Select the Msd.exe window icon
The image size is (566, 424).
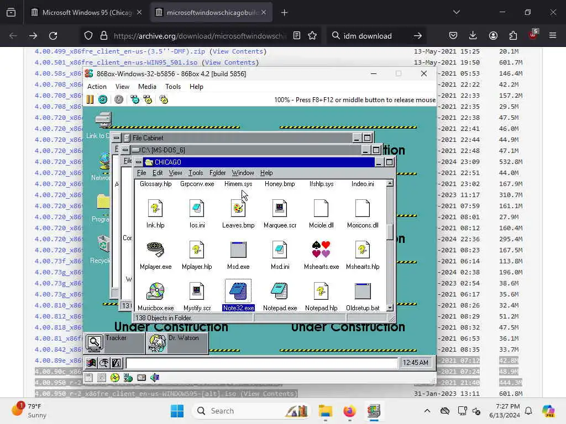pos(238,249)
